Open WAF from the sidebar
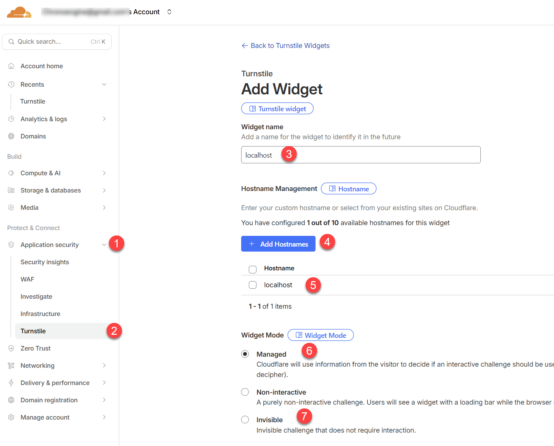 pos(27,279)
